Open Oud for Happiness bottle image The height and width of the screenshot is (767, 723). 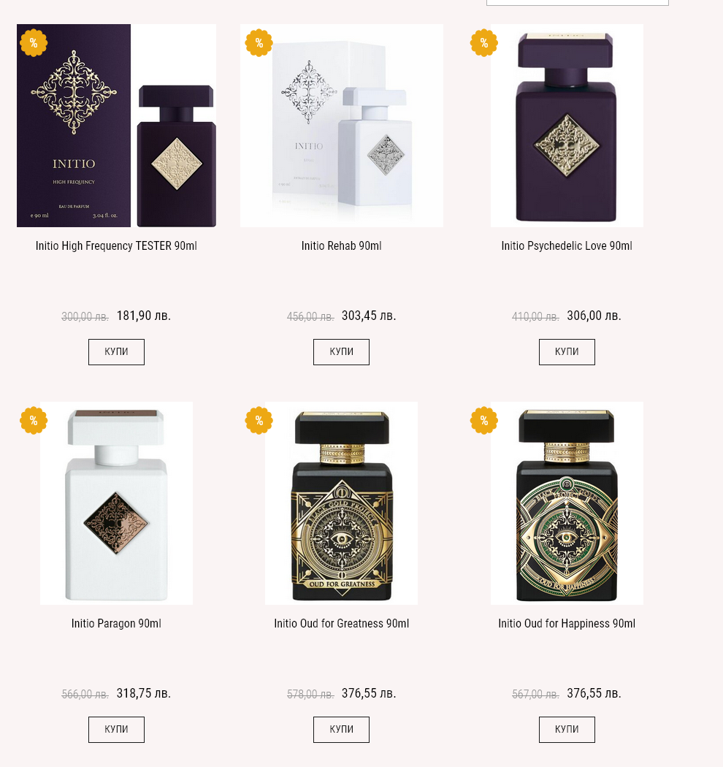click(567, 503)
